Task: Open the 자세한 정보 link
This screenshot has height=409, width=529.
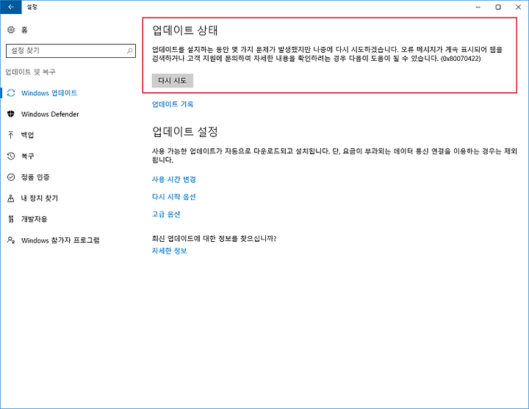Action: click(x=170, y=251)
